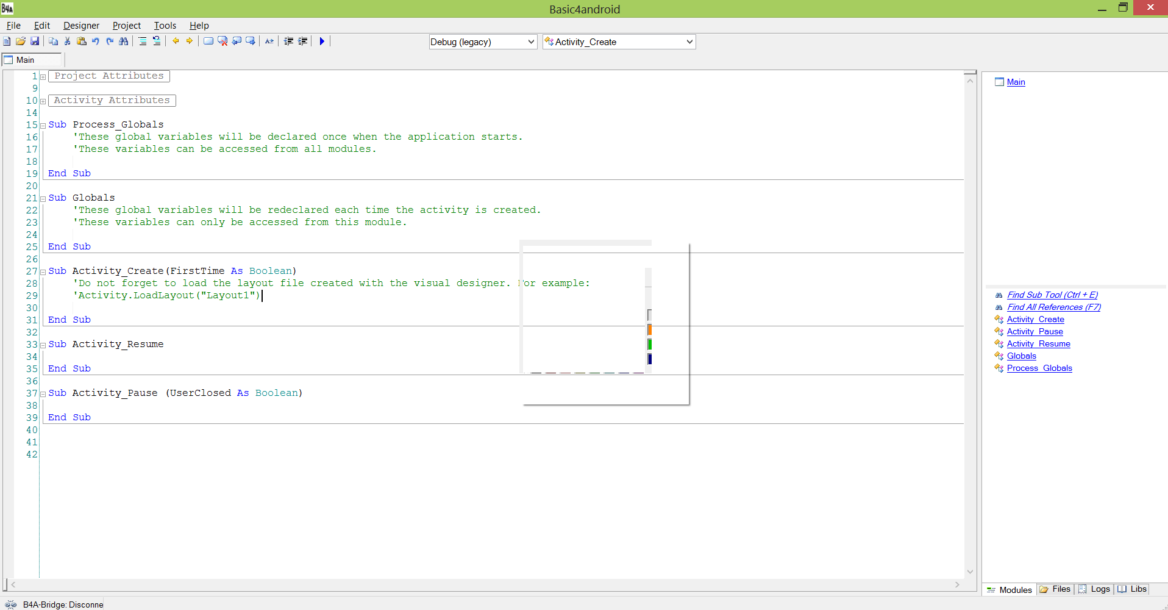Run the project with the blue play icon
This screenshot has width=1168, height=610.
[322, 41]
